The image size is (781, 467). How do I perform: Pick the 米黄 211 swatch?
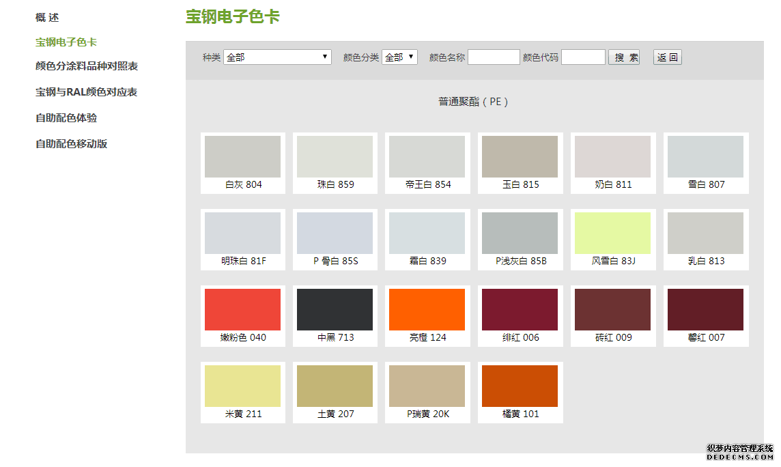242,386
